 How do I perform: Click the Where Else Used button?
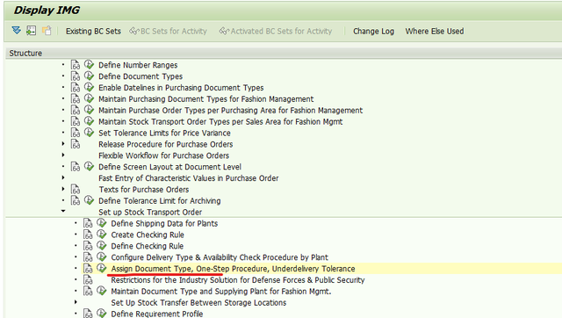point(435,32)
